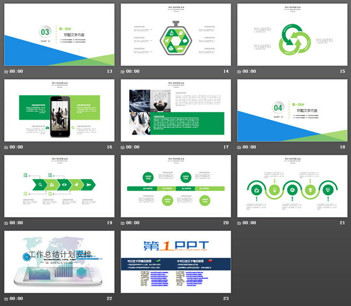Click the 00:00 timing label under slide 21

pos(249,223)
